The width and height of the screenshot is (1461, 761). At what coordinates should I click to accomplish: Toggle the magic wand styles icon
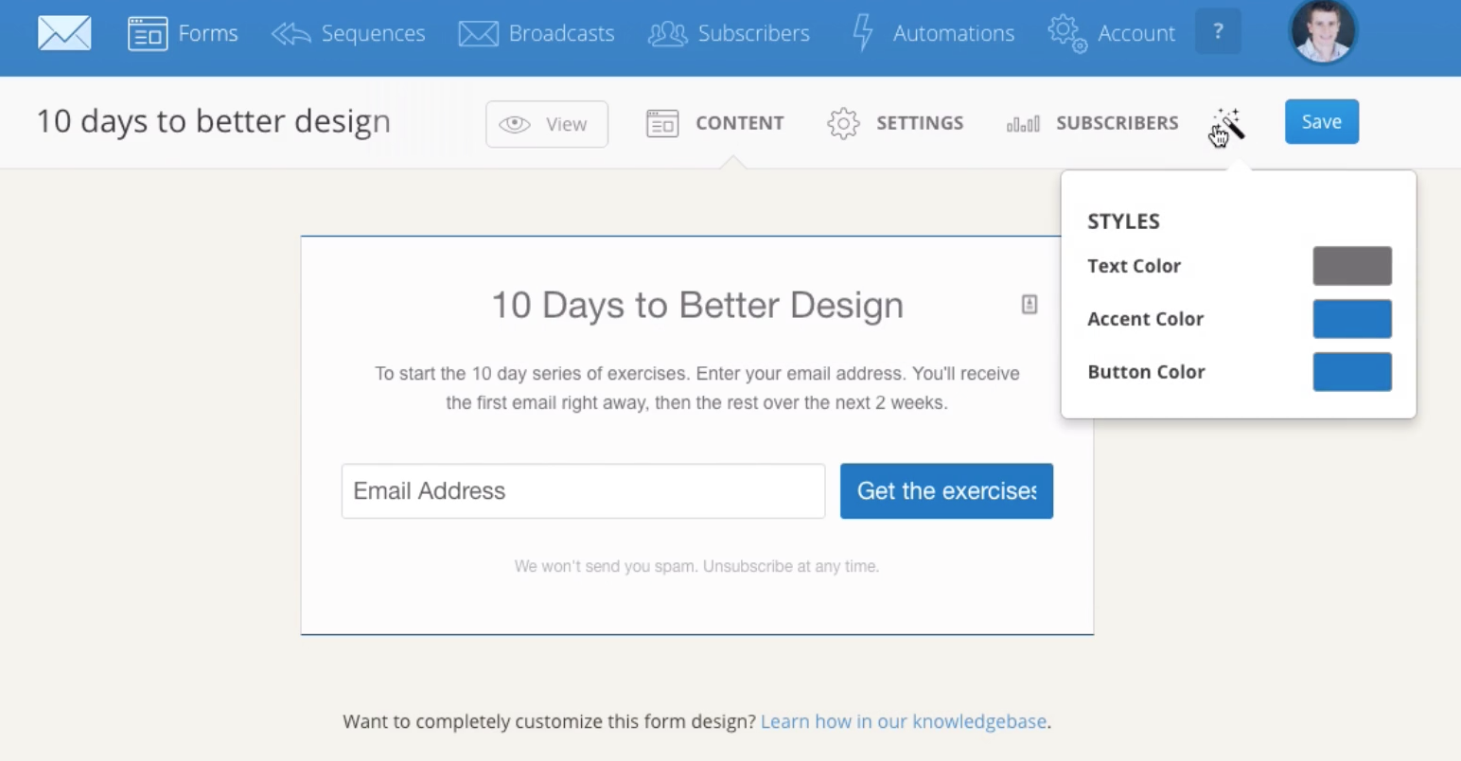pos(1228,124)
